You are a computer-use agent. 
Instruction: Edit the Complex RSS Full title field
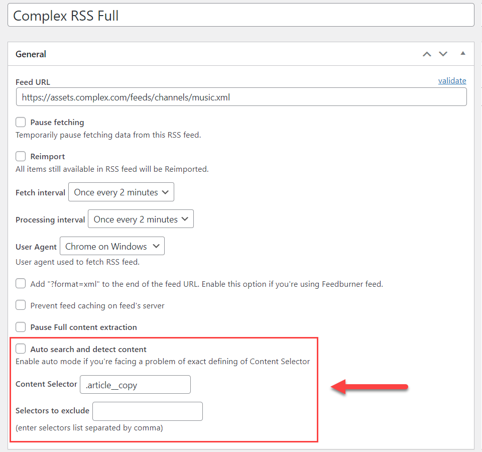click(240, 16)
